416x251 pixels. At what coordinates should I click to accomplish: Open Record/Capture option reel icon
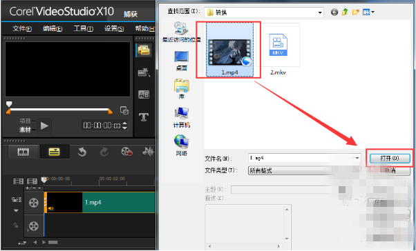pyautogui.click(x=127, y=152)
